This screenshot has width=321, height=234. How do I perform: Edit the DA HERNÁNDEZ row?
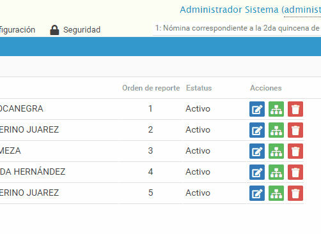coord(257,172)
